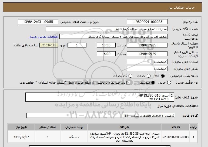
Task: Click the delivery city field کرمانشاه
Action: 147,69
